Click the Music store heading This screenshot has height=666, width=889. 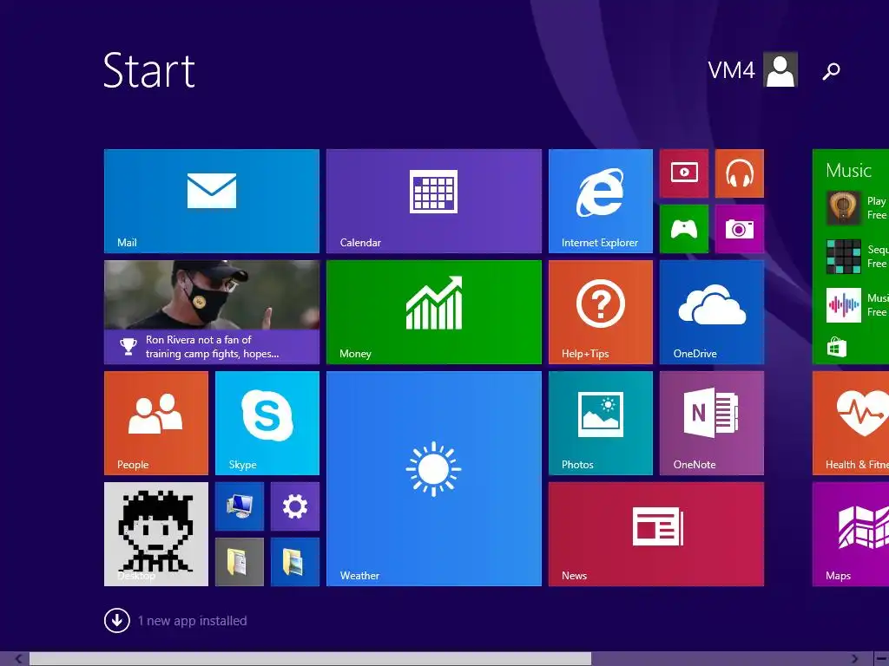[848, 171]
